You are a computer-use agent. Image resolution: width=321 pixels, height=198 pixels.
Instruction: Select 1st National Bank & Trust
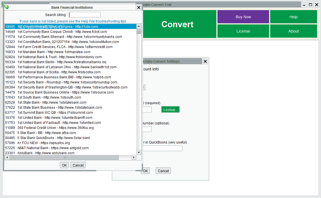click(70, 57)
